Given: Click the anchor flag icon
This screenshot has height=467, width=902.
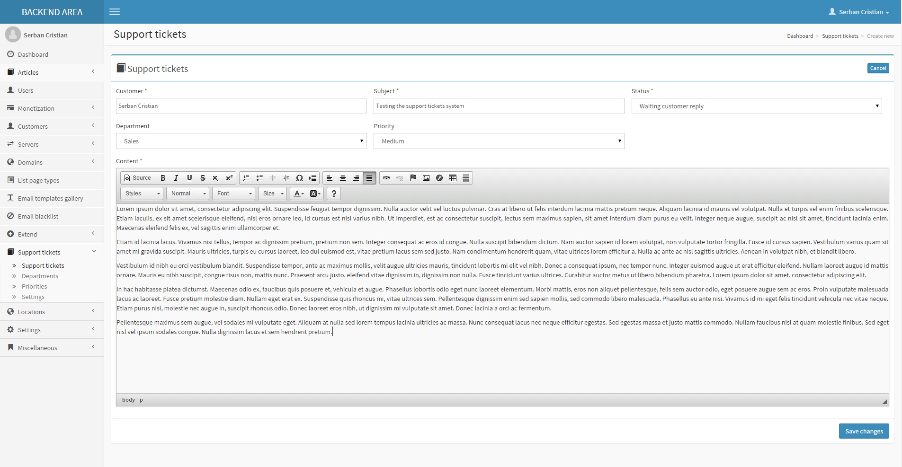Looking at the screenshot, I should (x=413, y=178).
